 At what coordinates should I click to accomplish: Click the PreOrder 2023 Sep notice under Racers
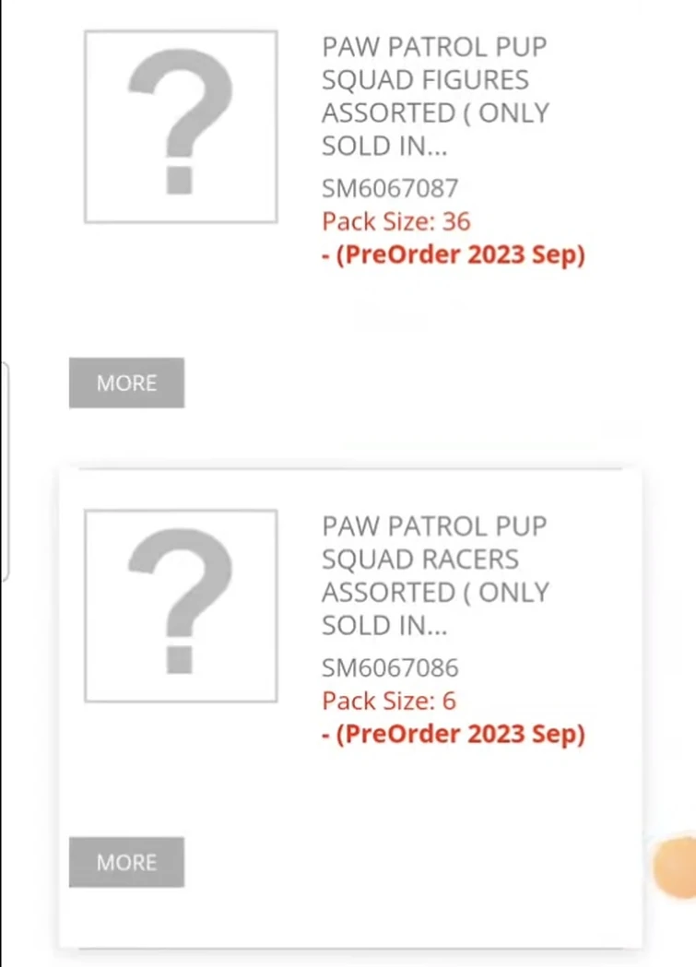[x=453, y=734]
